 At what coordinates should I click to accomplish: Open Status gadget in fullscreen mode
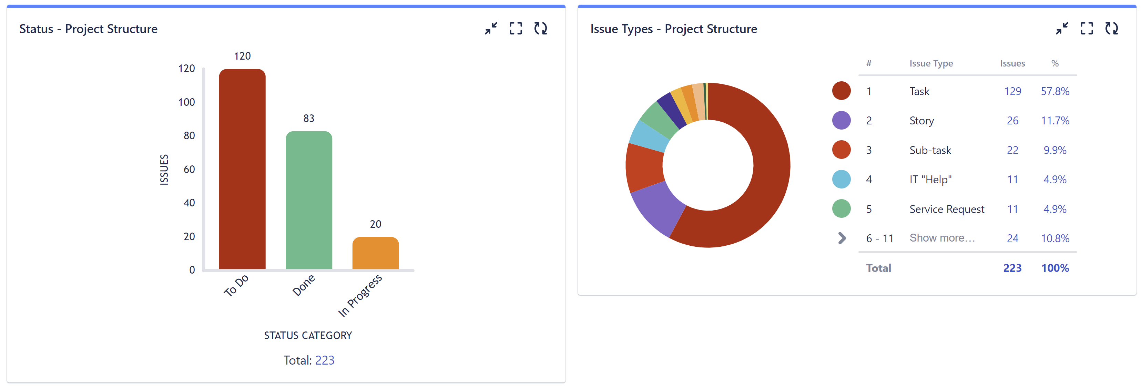point(516,28)
